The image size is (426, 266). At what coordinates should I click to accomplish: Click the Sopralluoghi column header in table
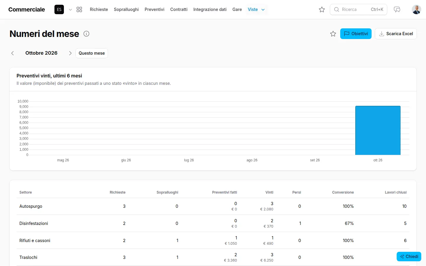coord(167,192)
